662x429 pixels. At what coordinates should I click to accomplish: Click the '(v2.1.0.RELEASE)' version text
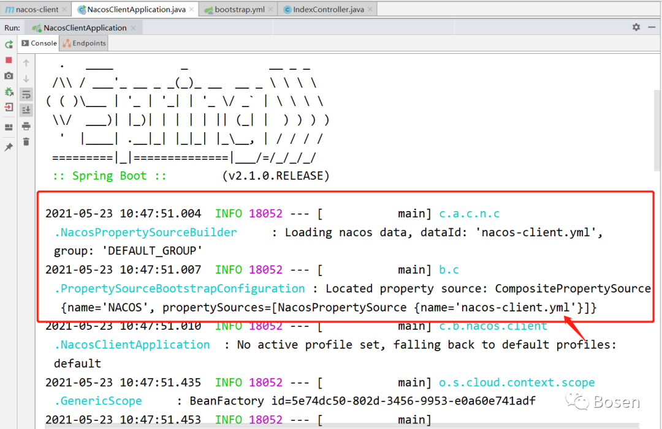coord(276,176)
